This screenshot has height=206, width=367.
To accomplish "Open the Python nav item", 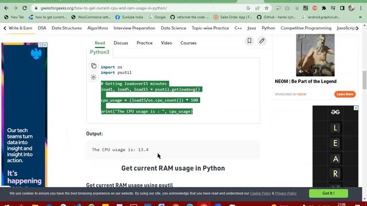I will (x=268, y=28).
